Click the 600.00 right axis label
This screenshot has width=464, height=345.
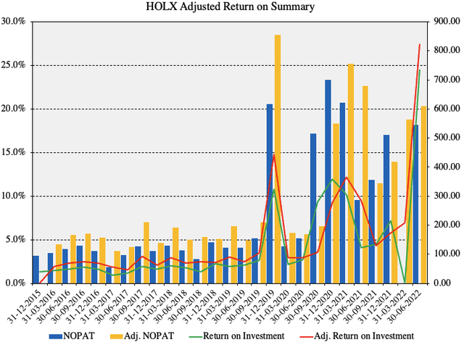[x=447, y=109]
